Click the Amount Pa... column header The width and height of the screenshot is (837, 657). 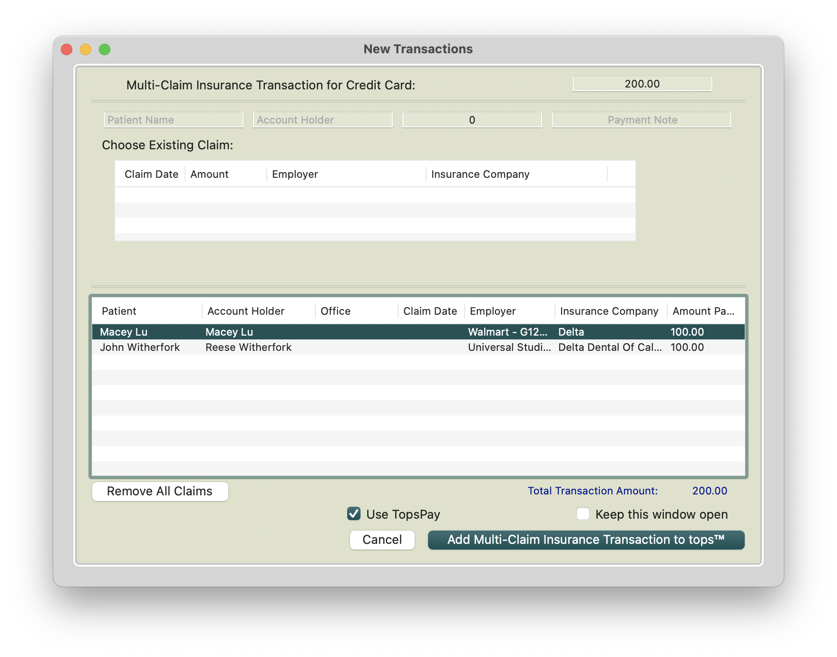coord(706,311)
